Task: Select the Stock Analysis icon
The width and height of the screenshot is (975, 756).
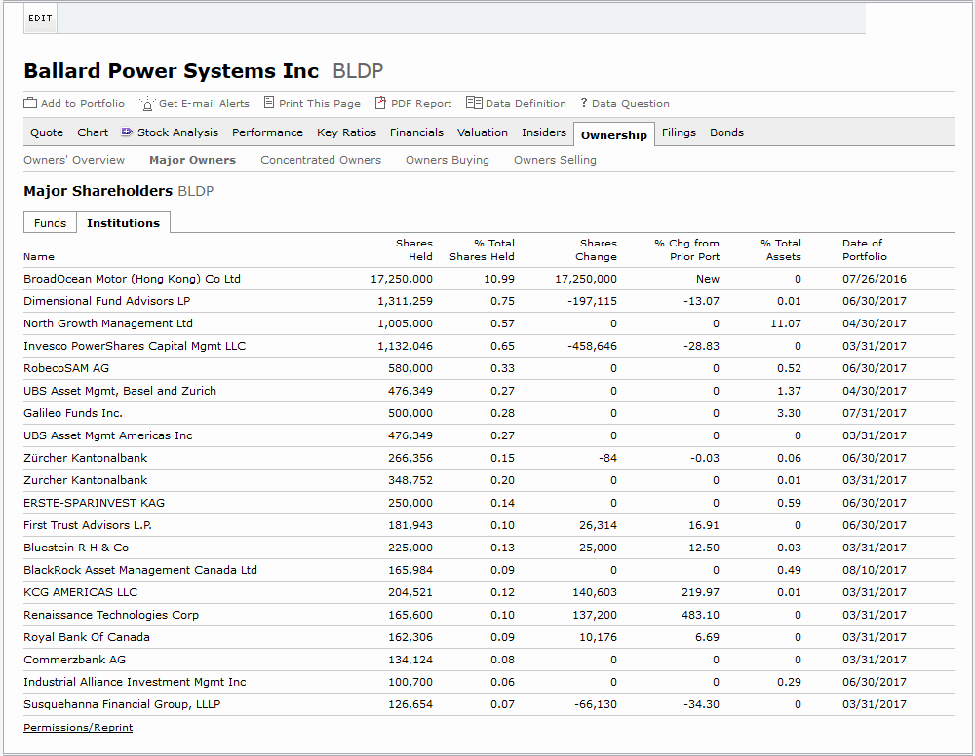Action: [127, 132]
